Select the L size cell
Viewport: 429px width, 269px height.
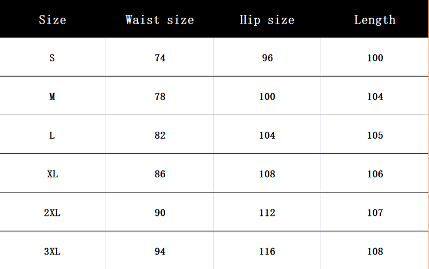click(52, 136)
